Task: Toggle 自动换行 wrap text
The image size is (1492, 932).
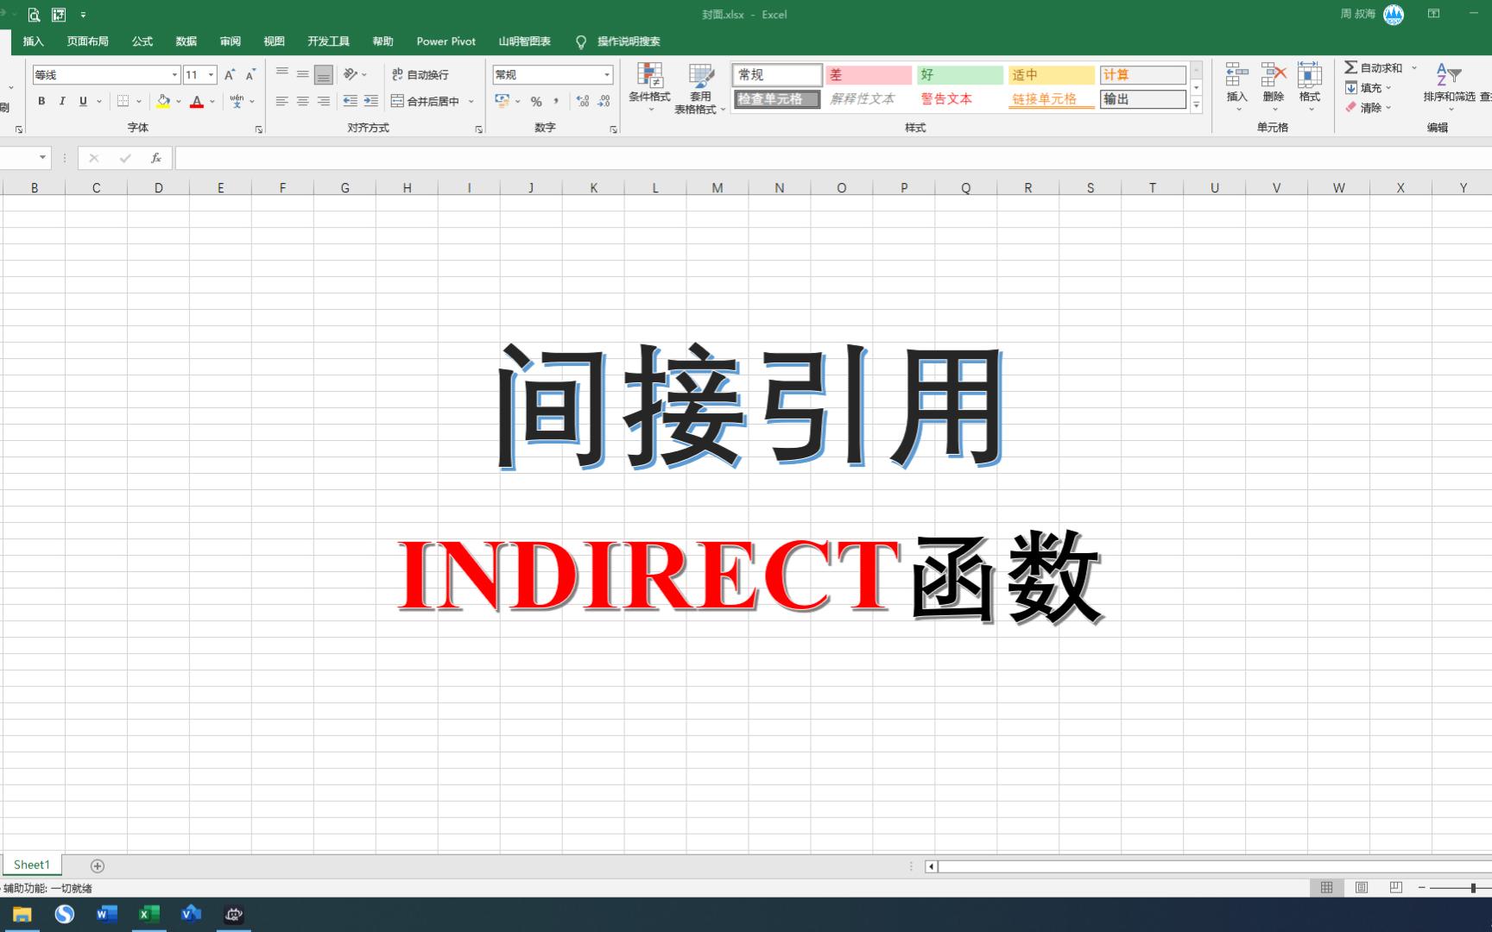Action: pyautogui.click(x=420, y=75)
